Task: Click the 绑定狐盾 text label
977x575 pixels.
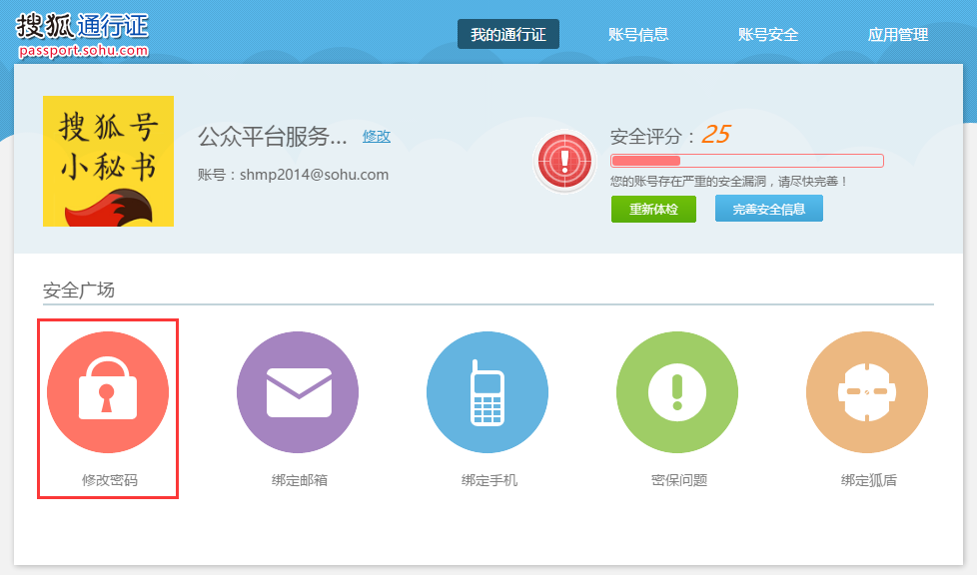Action: pyautogui.click(x=868, y=480)
